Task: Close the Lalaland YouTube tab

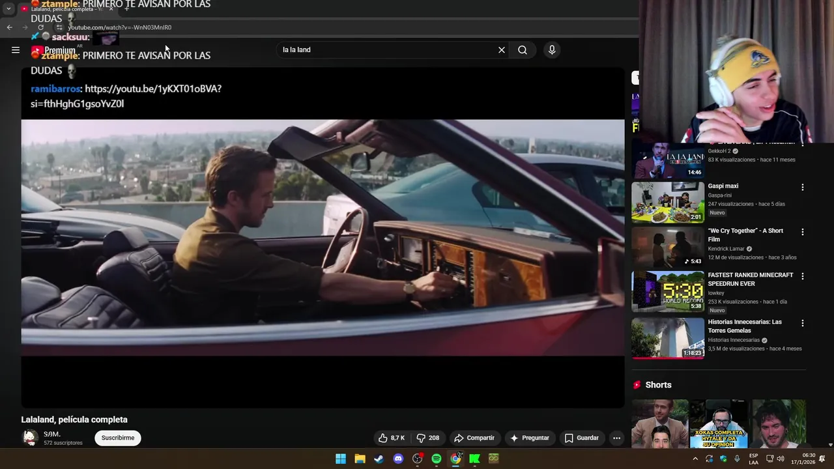Action: (x=111, y=9)
